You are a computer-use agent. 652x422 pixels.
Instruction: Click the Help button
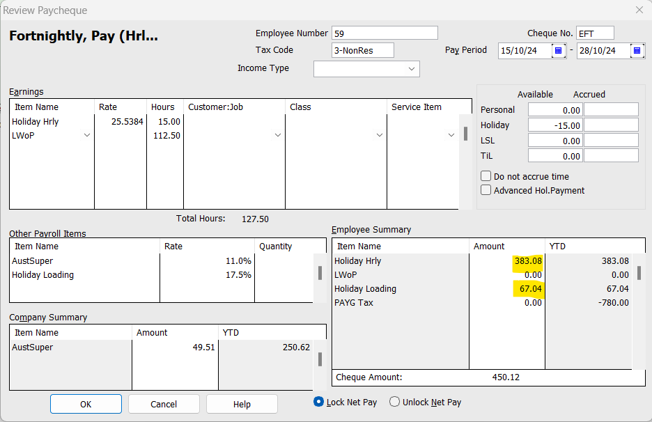[x=242, y=404]
